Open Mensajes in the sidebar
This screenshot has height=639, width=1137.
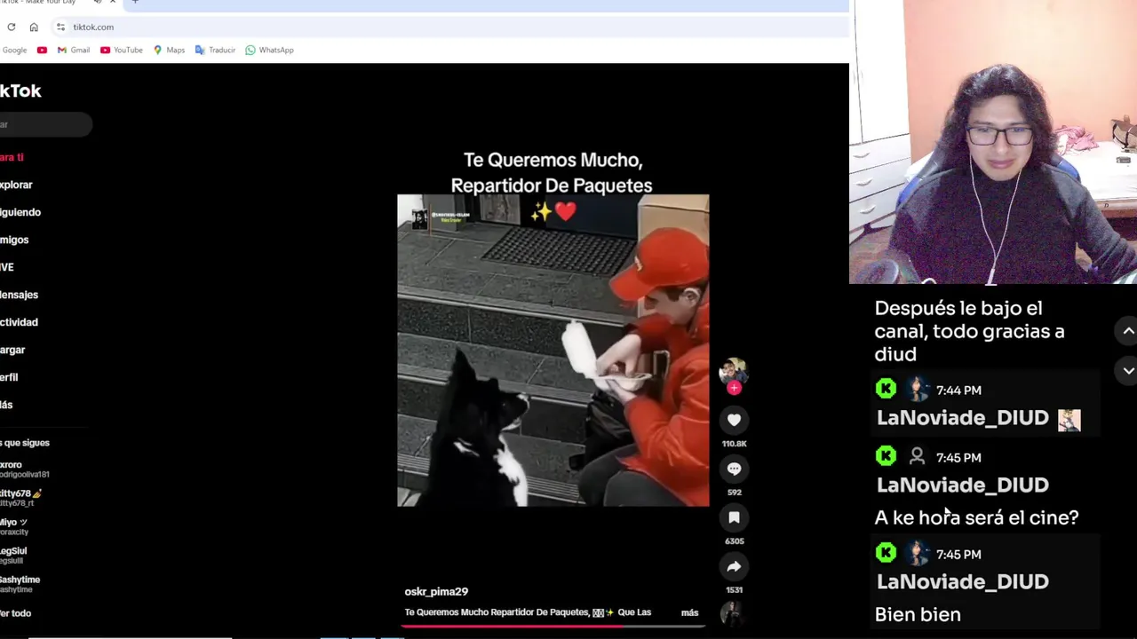(x=19, y=295)
